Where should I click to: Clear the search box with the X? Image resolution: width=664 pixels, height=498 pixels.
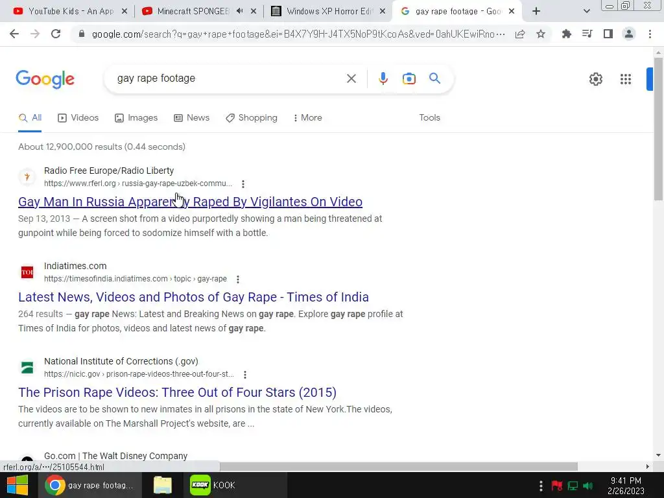click(x=351, y=78)
